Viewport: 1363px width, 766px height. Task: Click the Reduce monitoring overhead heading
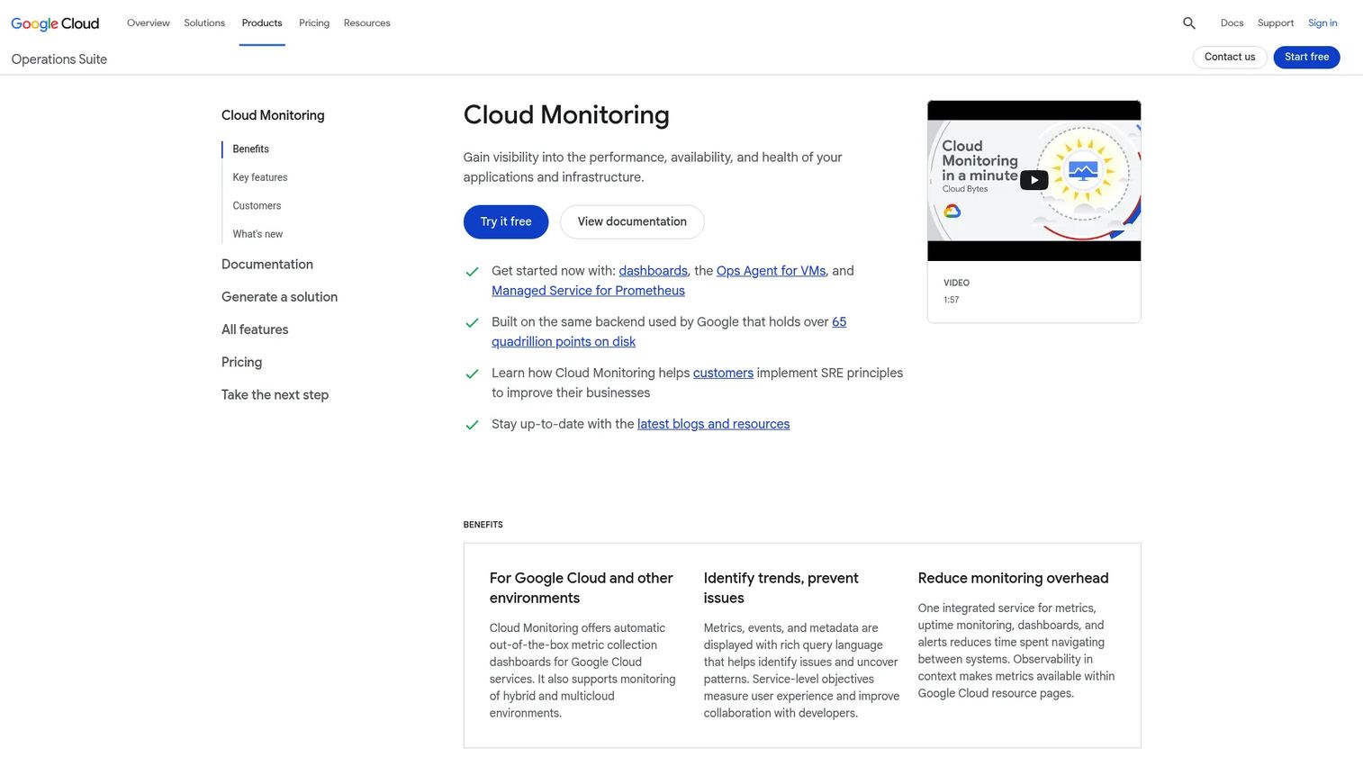pyautogui.click(x=1013, y=578)
